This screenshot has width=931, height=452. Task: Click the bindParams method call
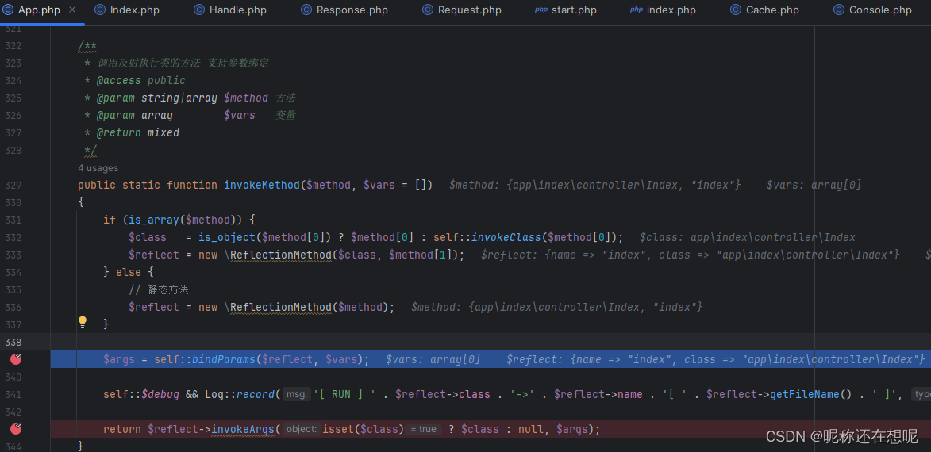(x=224, y=359)
